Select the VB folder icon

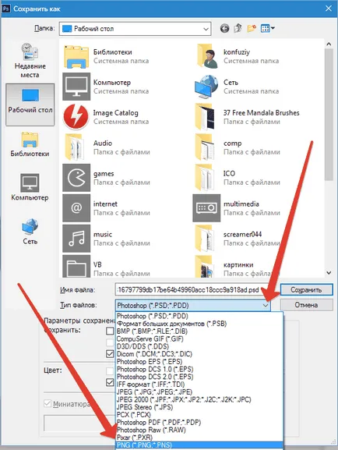[76, 266]
